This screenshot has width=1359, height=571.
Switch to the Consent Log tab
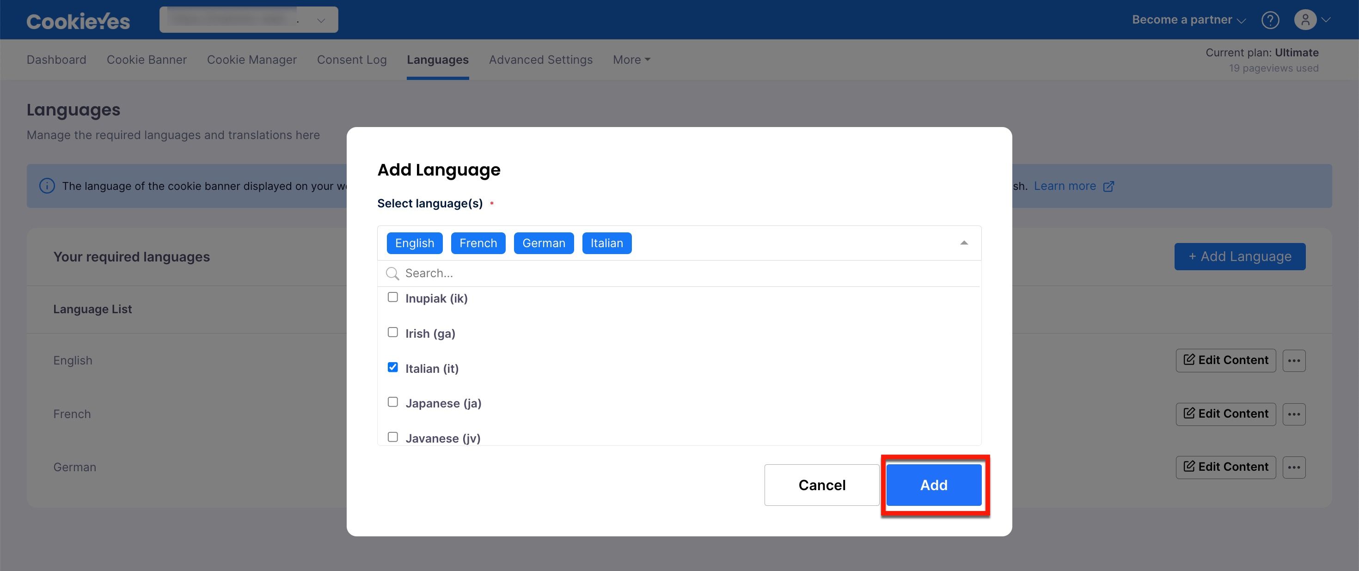click(x=352, y=60)
